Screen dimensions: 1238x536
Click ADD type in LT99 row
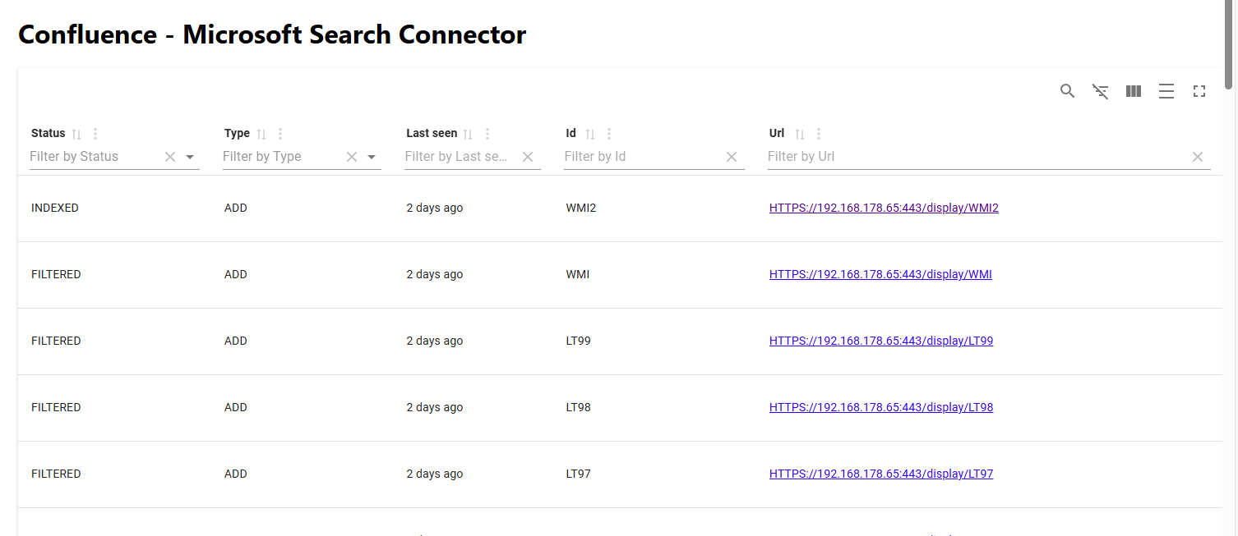click(x=236, y=341)
